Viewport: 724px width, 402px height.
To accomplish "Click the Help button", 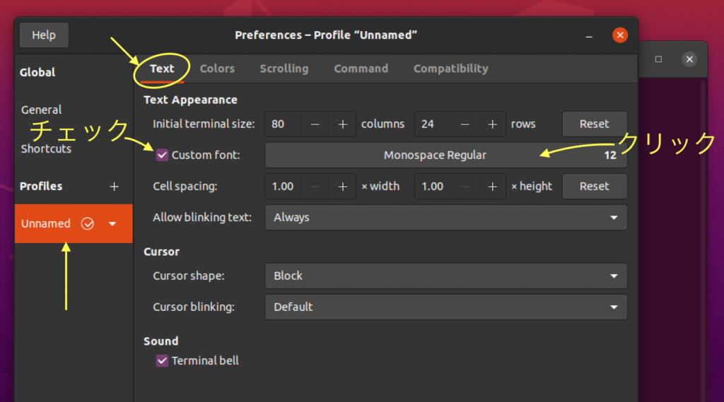I will click(x=44, y=35).
